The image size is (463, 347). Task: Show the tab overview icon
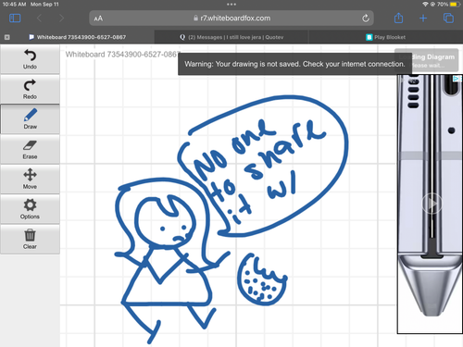[448, 19]
